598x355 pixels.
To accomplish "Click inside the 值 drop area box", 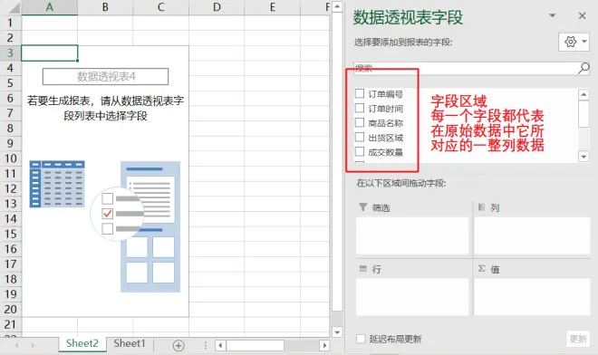I will (532, 297).
